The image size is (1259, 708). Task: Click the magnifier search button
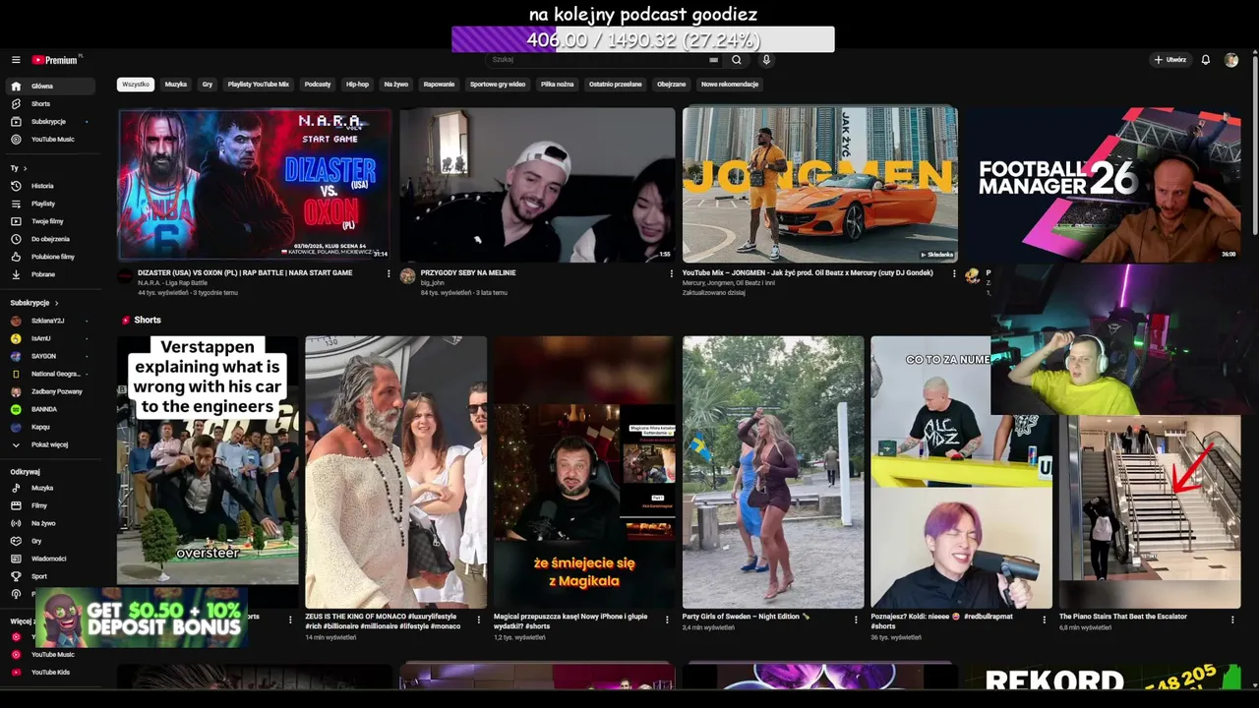pyautogui.click(x=736, y=60)
